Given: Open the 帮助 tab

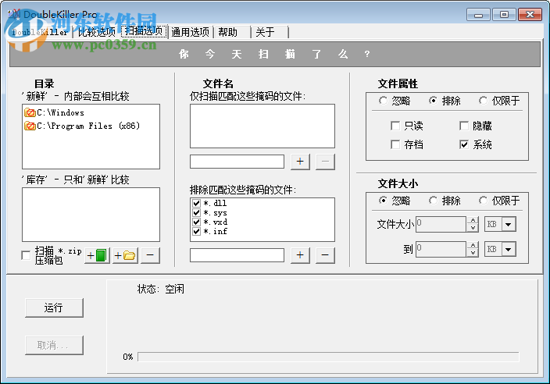Looking at the screenshot, I should click(x=228, y=32).
